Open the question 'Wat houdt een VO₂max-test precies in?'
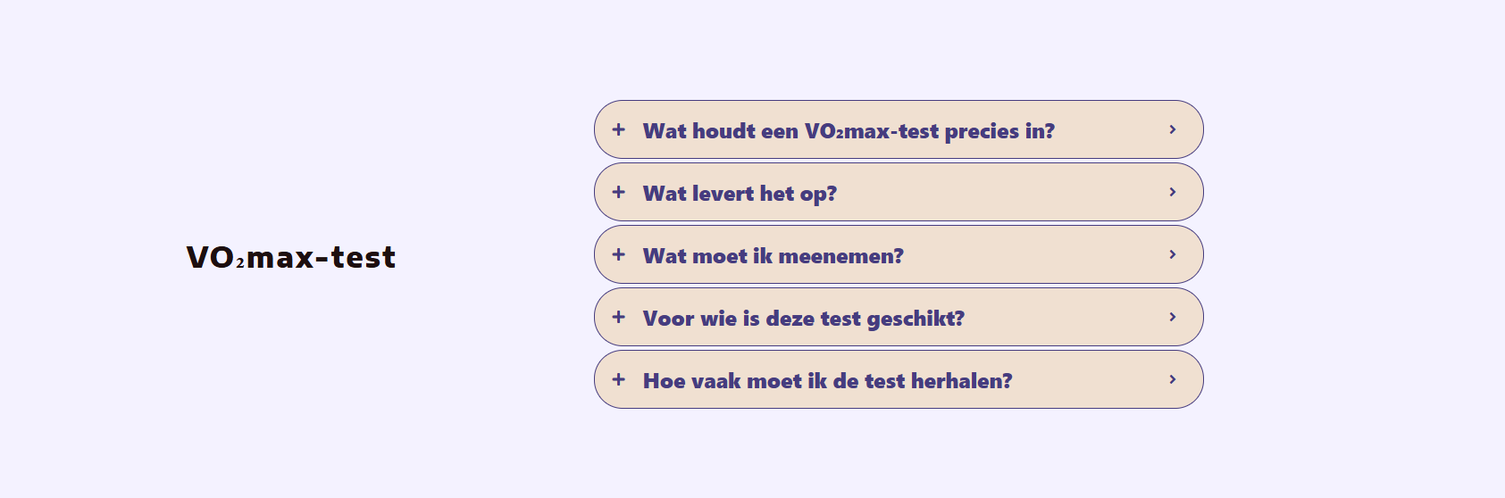 coord(849,131)
